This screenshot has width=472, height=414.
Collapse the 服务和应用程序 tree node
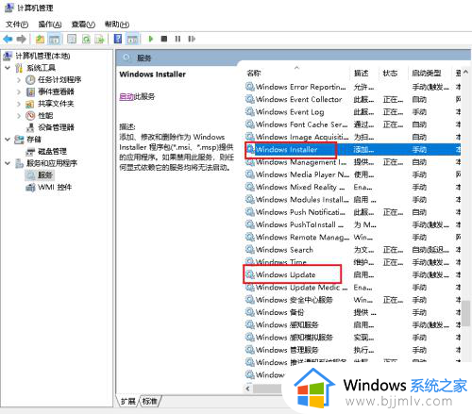(8, 163)
